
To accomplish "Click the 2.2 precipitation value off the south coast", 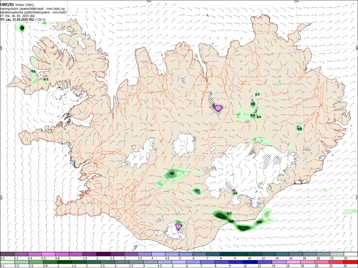I will 243,229.
